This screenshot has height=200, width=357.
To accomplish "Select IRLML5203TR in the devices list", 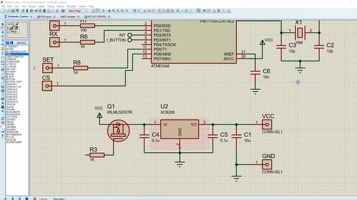I will 13,114.
